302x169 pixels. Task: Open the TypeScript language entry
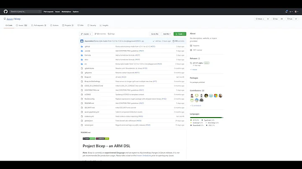(208, 120)
